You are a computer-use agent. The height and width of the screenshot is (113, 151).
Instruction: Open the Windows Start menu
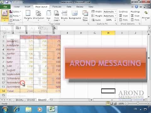point(5,109)
